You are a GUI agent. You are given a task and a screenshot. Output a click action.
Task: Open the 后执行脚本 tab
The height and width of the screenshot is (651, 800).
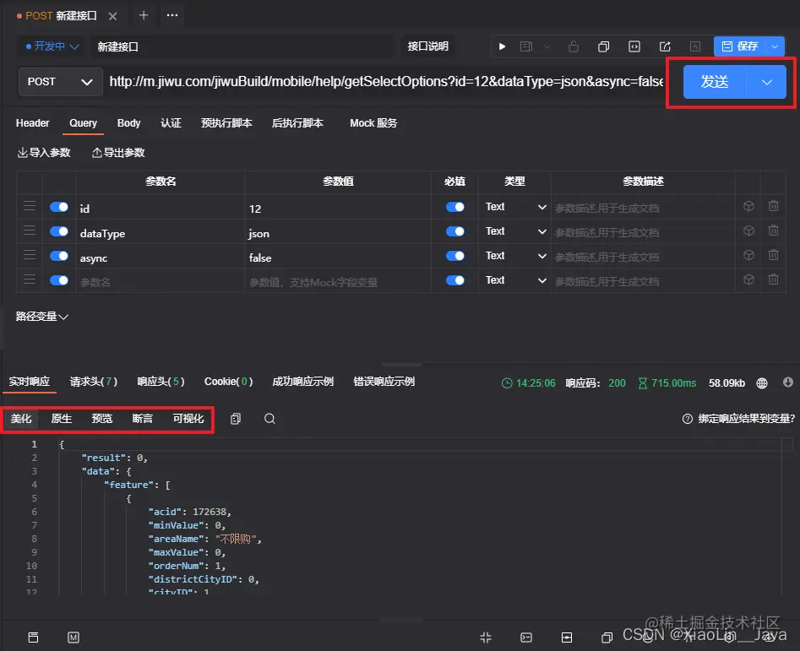(297, 123)
